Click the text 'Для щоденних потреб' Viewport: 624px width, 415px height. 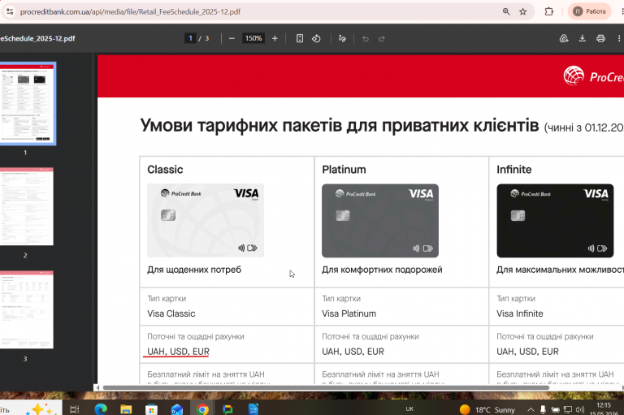(194, 270)
